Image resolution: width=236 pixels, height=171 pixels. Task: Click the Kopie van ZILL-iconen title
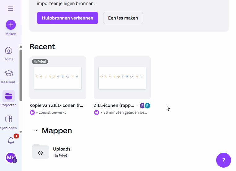point(56,105)
